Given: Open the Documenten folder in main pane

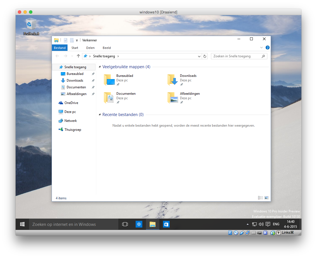Looking at the screenshot, I should coord(109,98).
